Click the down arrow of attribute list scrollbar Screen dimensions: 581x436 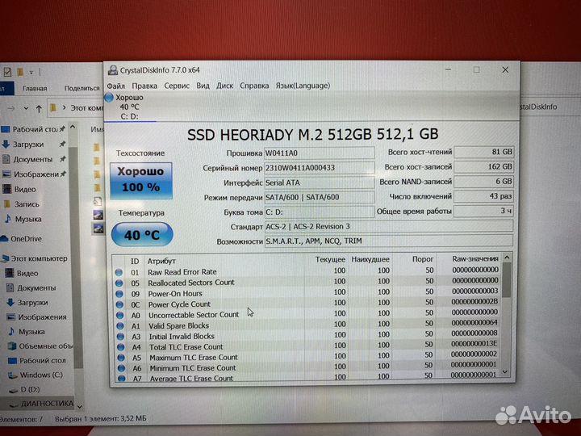pyautogui.click(x=505, y=371)
